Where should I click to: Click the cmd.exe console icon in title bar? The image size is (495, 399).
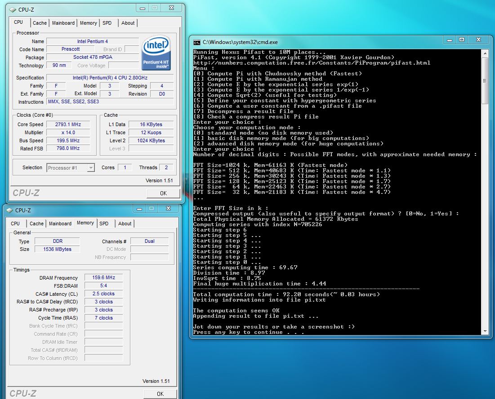click(196, 42)
